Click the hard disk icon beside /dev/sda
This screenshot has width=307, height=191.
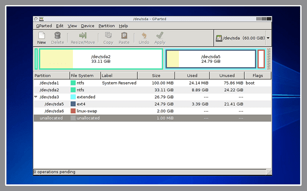click(x=219, y=38)
